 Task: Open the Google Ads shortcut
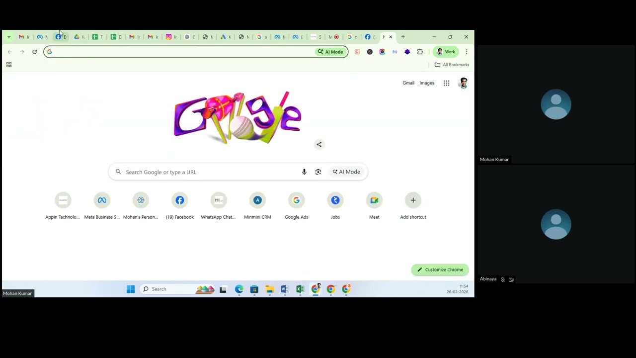pos(296,206)
